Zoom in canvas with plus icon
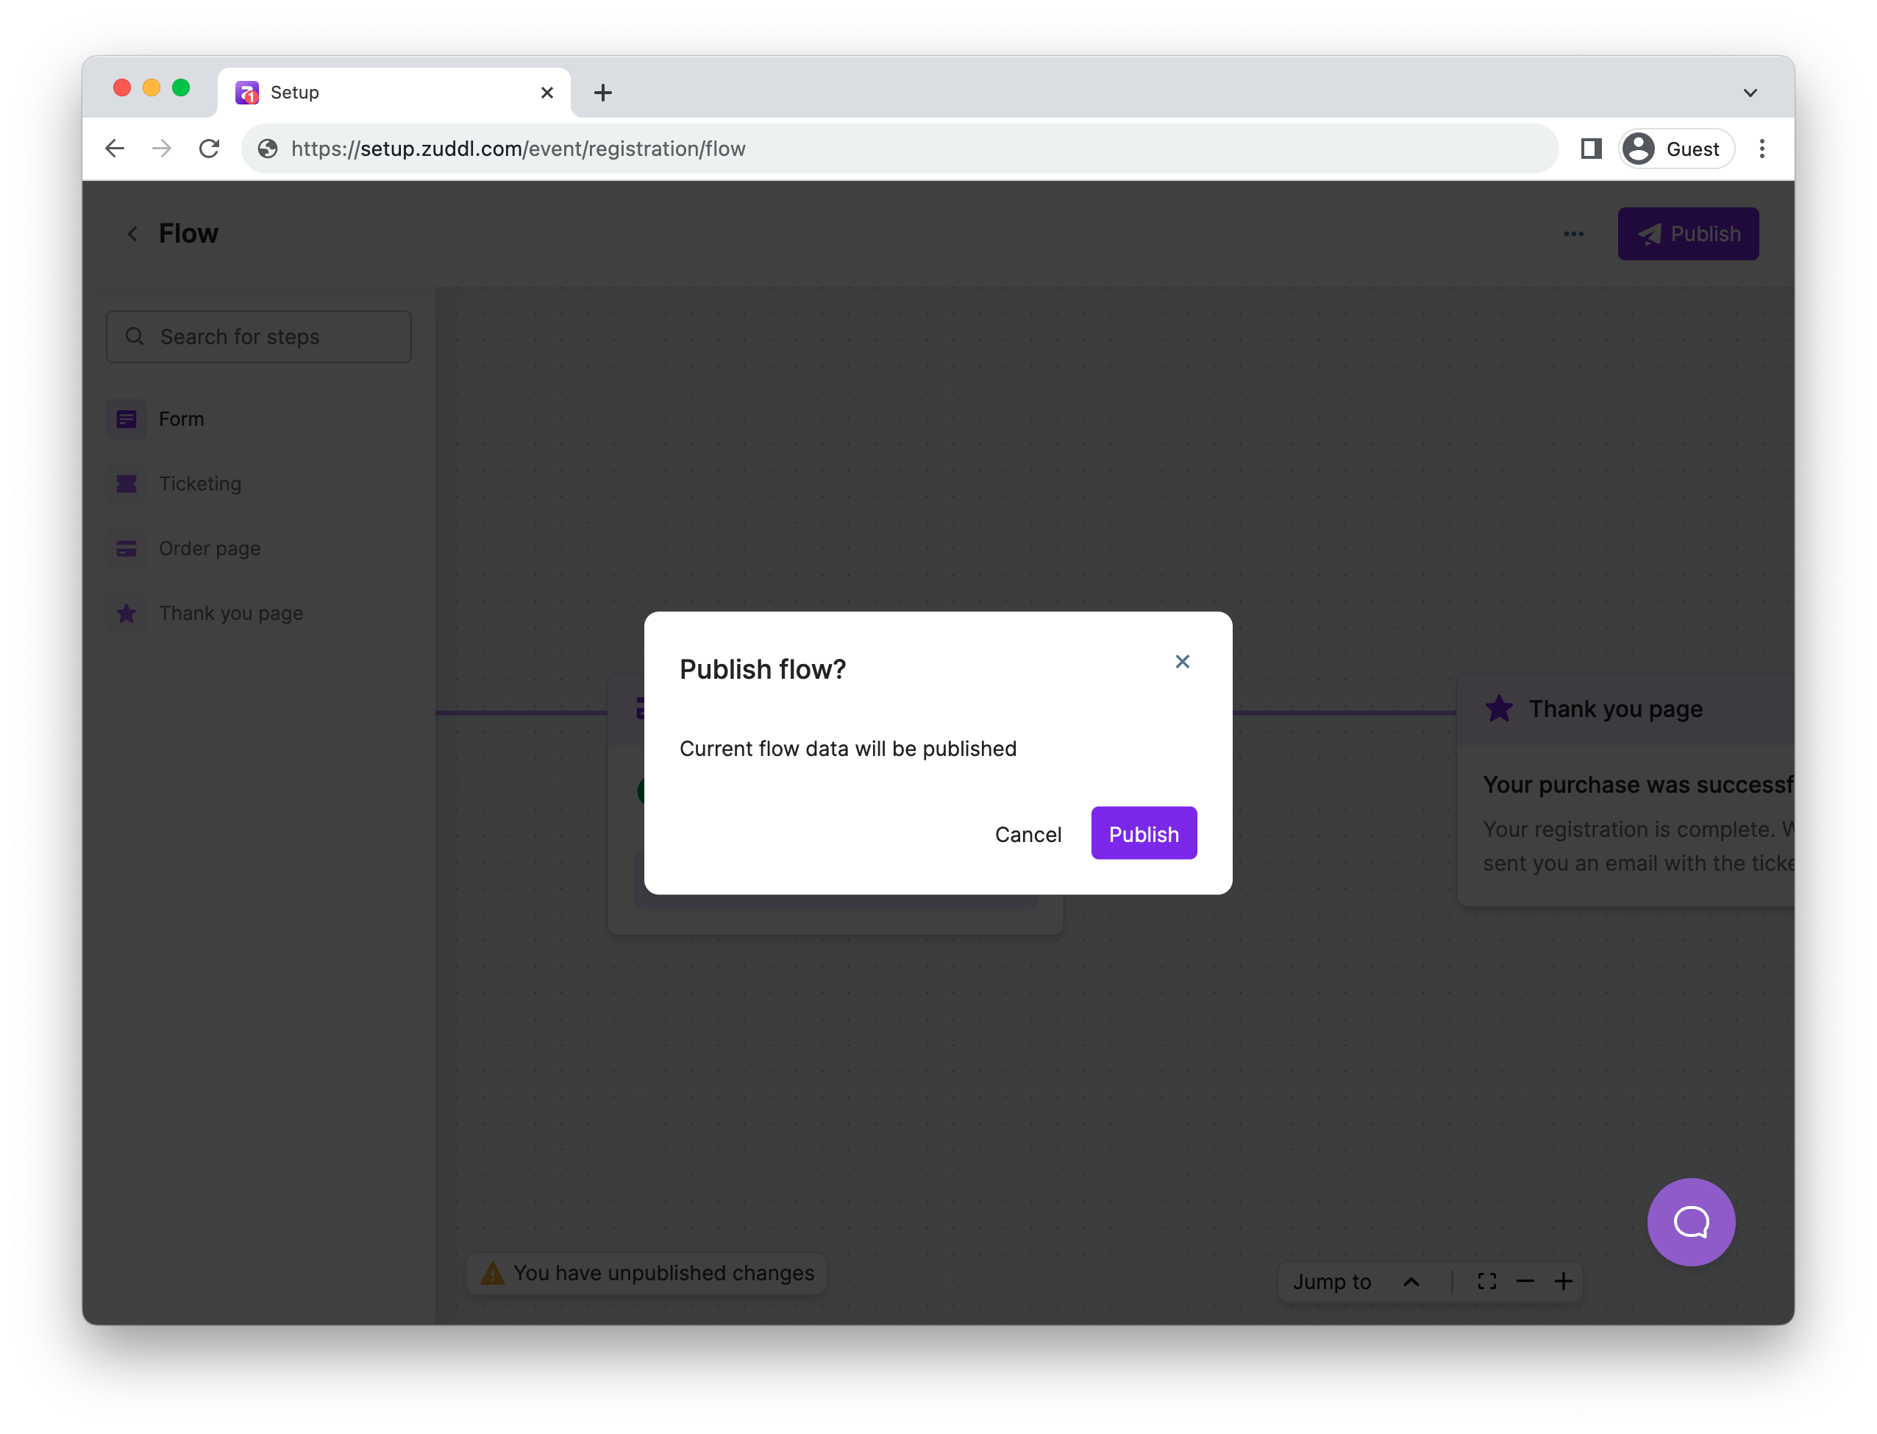The width and height of the screenshot is (1877, 1434). [1562, 1281]
